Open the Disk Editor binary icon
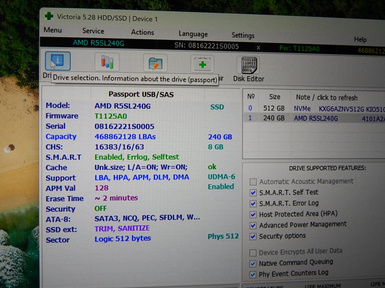The image size is (385, 288). (249, 65)
